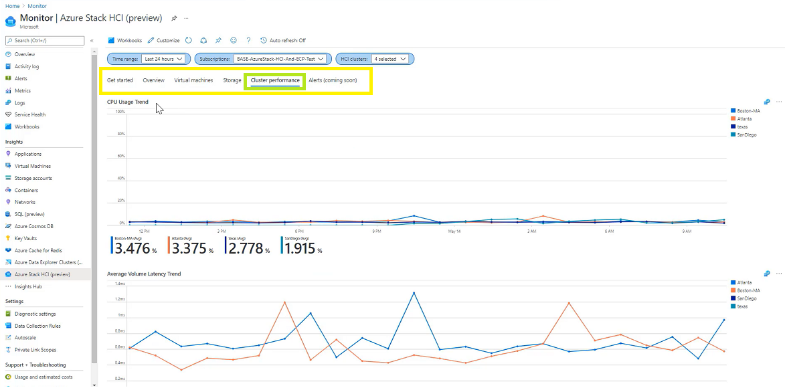The height and width of the screenshot is (390, 785).
Task: Click the SanDiego average 1.915 % value
Action: click(303, 248)
